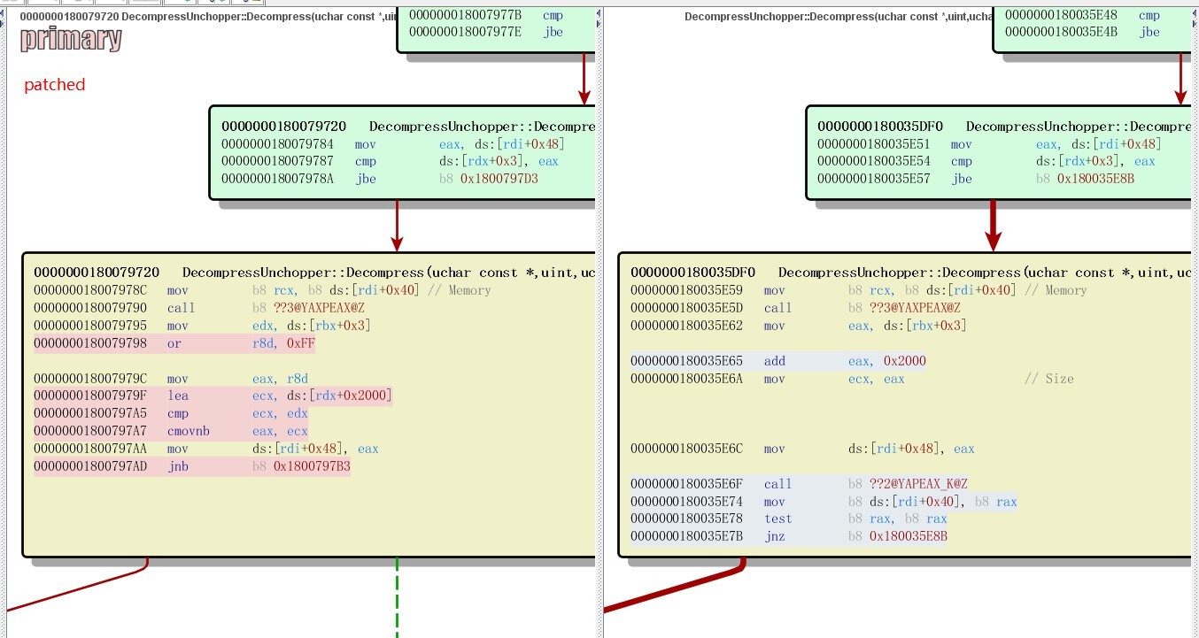Select the 'lea ecx, ds:[rdx+0x2000]' instruction
The image size is (1199, 638).
(213, 396)
